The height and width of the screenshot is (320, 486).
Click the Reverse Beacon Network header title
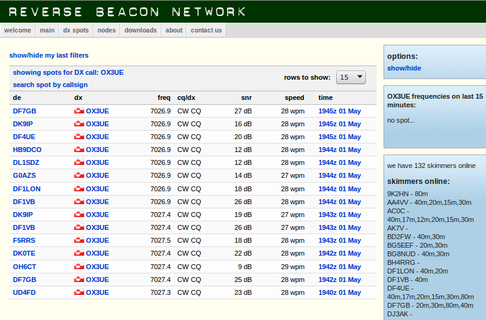point(127,12)
